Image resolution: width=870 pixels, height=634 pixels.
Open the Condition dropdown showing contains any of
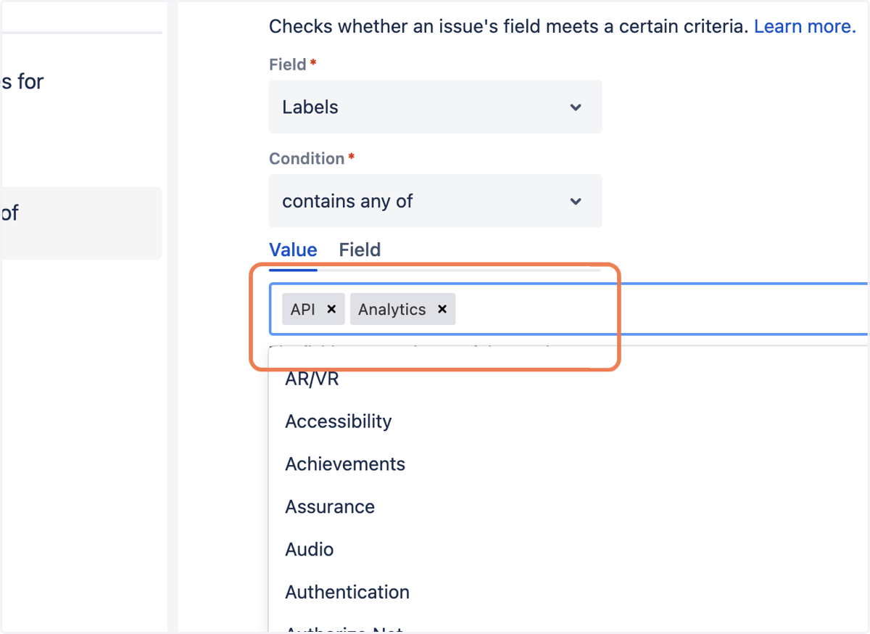tap(435, 201)
